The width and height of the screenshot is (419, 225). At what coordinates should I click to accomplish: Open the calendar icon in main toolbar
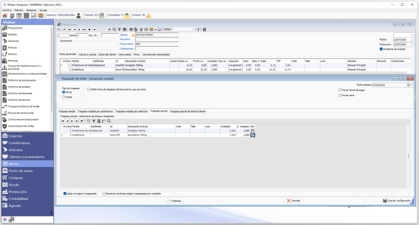(x=19, y=16)
